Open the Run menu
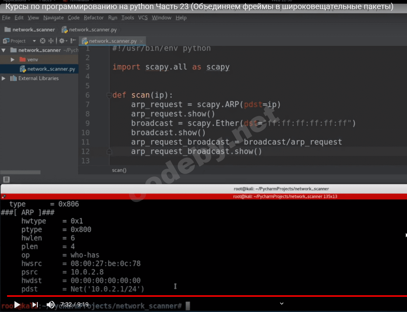 113,18
